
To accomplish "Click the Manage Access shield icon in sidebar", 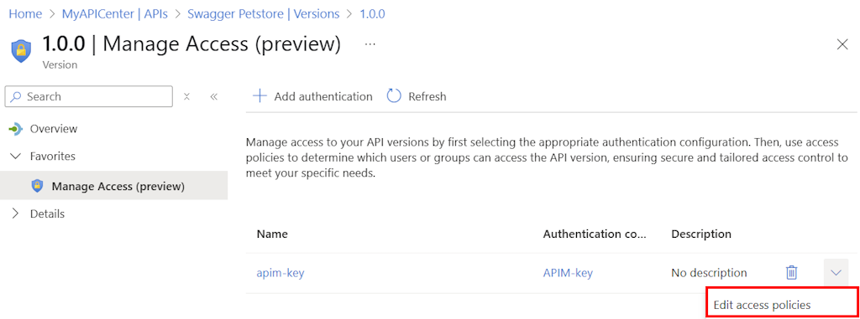I will 37,186.
